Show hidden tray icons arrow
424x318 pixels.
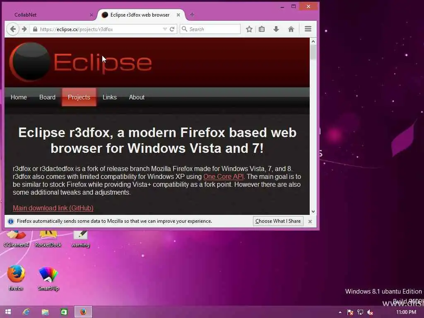click(x=340, y=312)
